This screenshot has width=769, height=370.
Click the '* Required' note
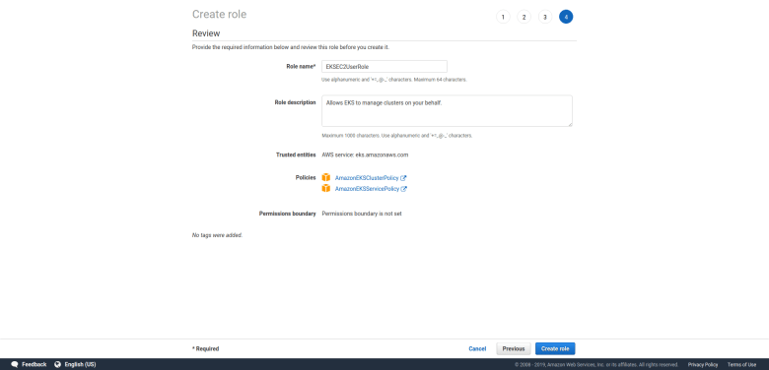(x=205, y=349)
